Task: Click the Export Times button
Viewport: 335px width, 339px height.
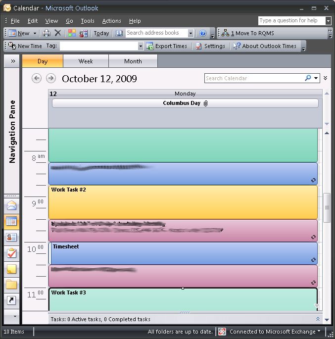Action: click(x=167, y=46)
